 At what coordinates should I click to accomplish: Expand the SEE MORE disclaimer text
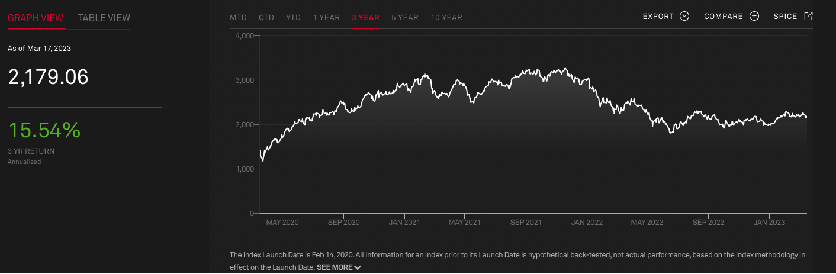click(339, 267)
